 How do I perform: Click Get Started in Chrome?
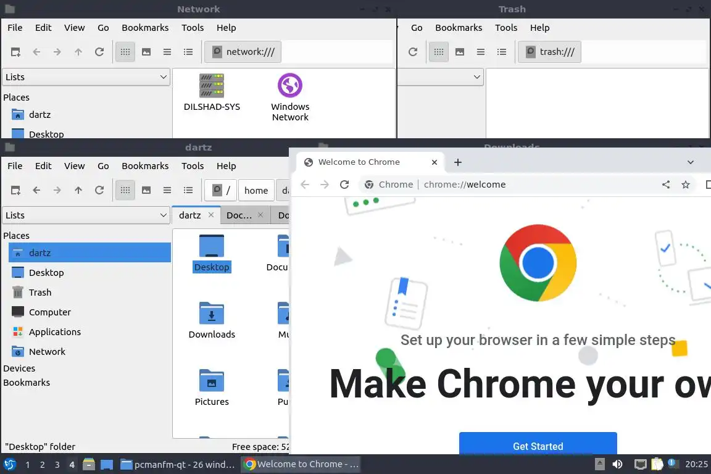(x=538, y=444)
